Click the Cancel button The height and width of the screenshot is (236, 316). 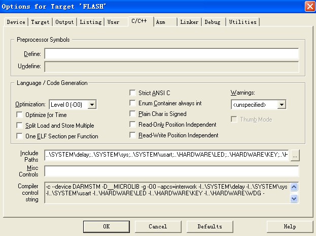coord(158,226)
